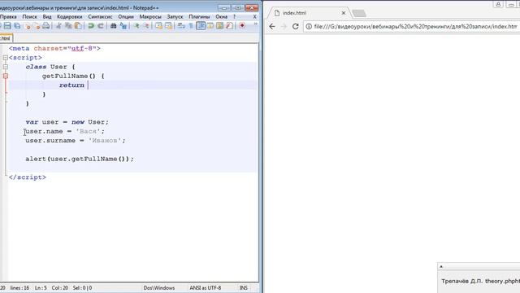Click the closing </script> tag line
The width and height of the screenshot is (520, 293).
coord(28,177)
